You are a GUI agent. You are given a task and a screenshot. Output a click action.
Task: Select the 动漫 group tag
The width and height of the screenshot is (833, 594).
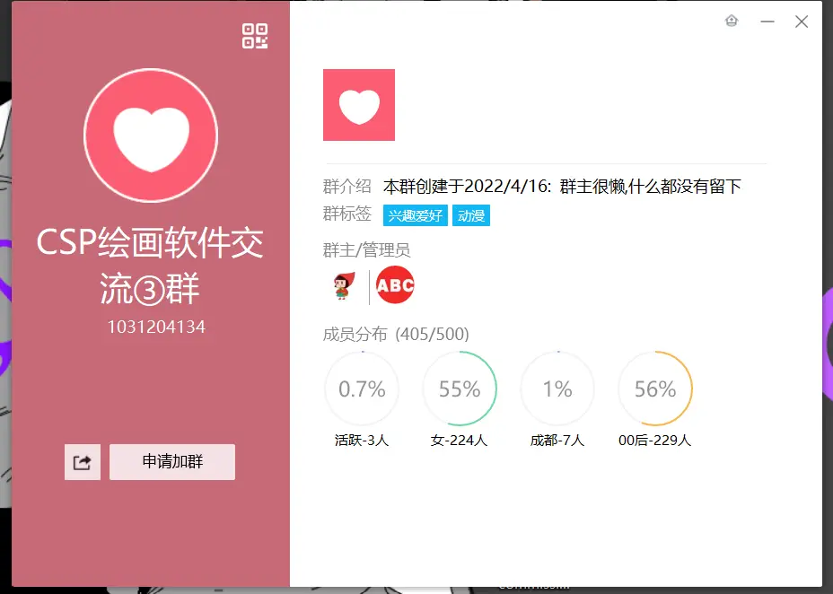coord(471,215)
